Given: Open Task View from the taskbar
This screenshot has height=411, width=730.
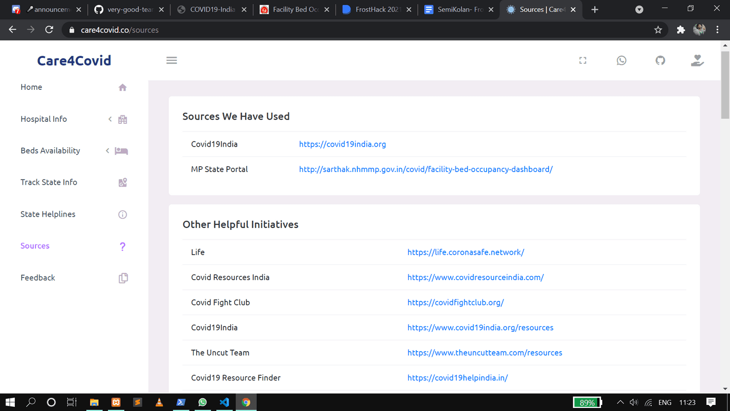Looking at the screenshot, I should (x=72, y=402).
